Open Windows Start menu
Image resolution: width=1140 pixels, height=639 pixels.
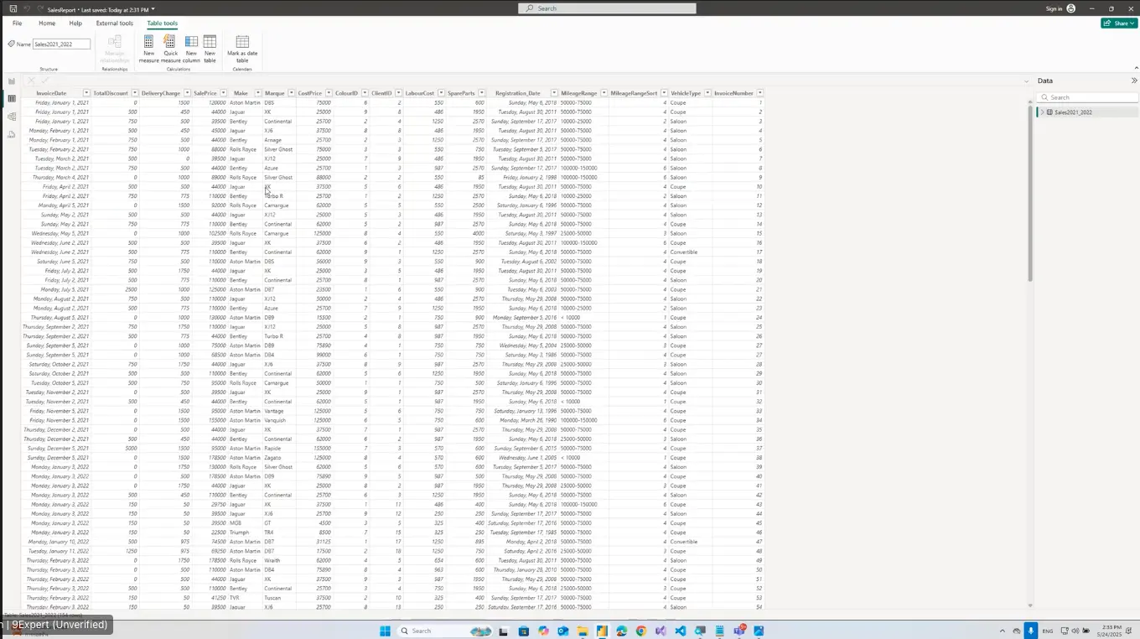[x=385, y=631]
